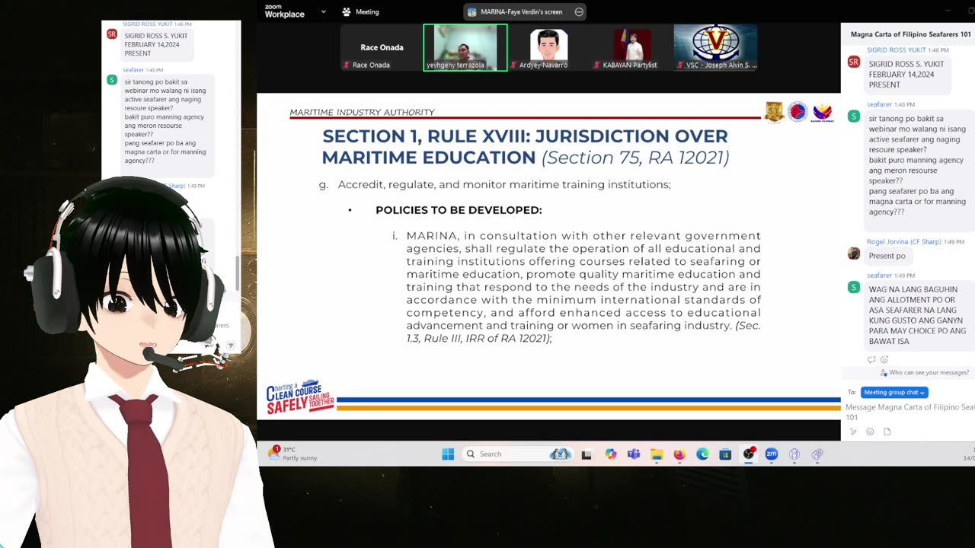
Task: Click Rogel Jorvina (CF Sharp) sender name
Action: 904,241
